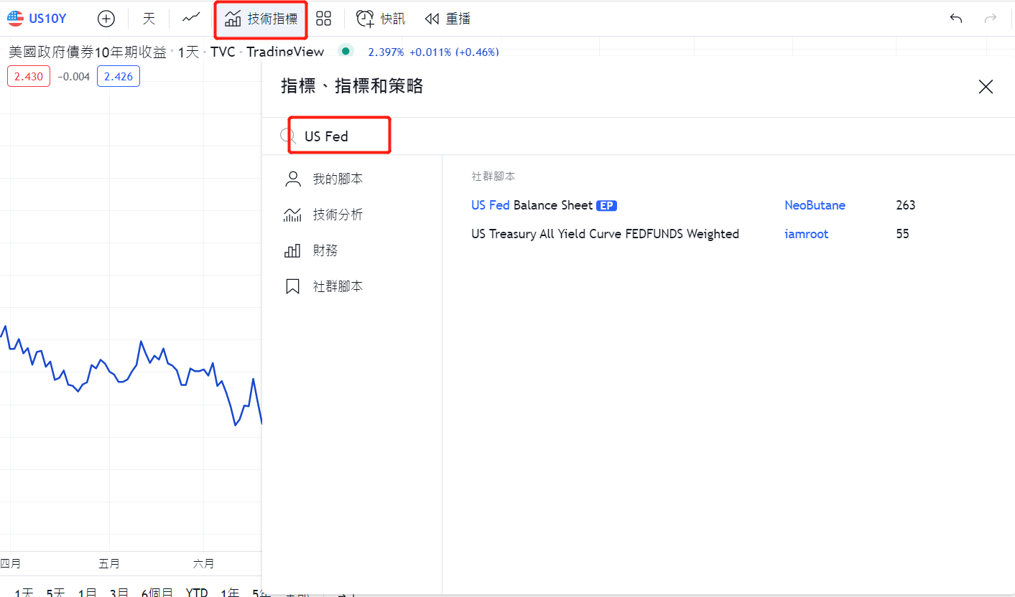
Task: Click the search field containing US Fed
Action: pos(639,136)
